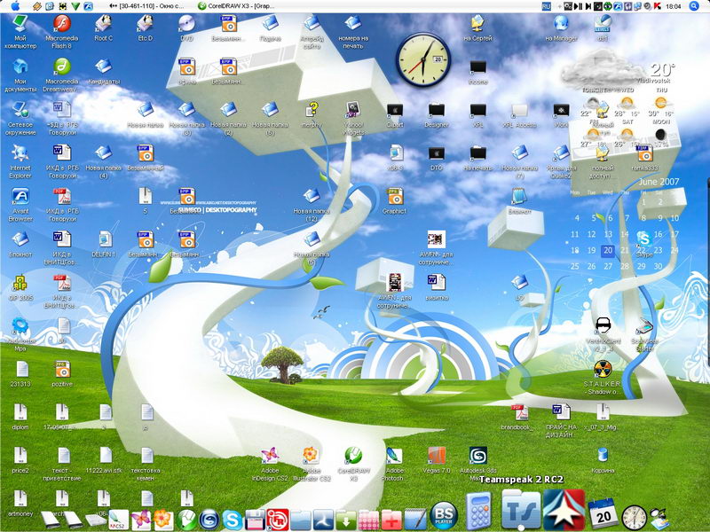This screenshot has height=532, width=710.
Task: Select the номера на печать folder
Action: [352, 31]
